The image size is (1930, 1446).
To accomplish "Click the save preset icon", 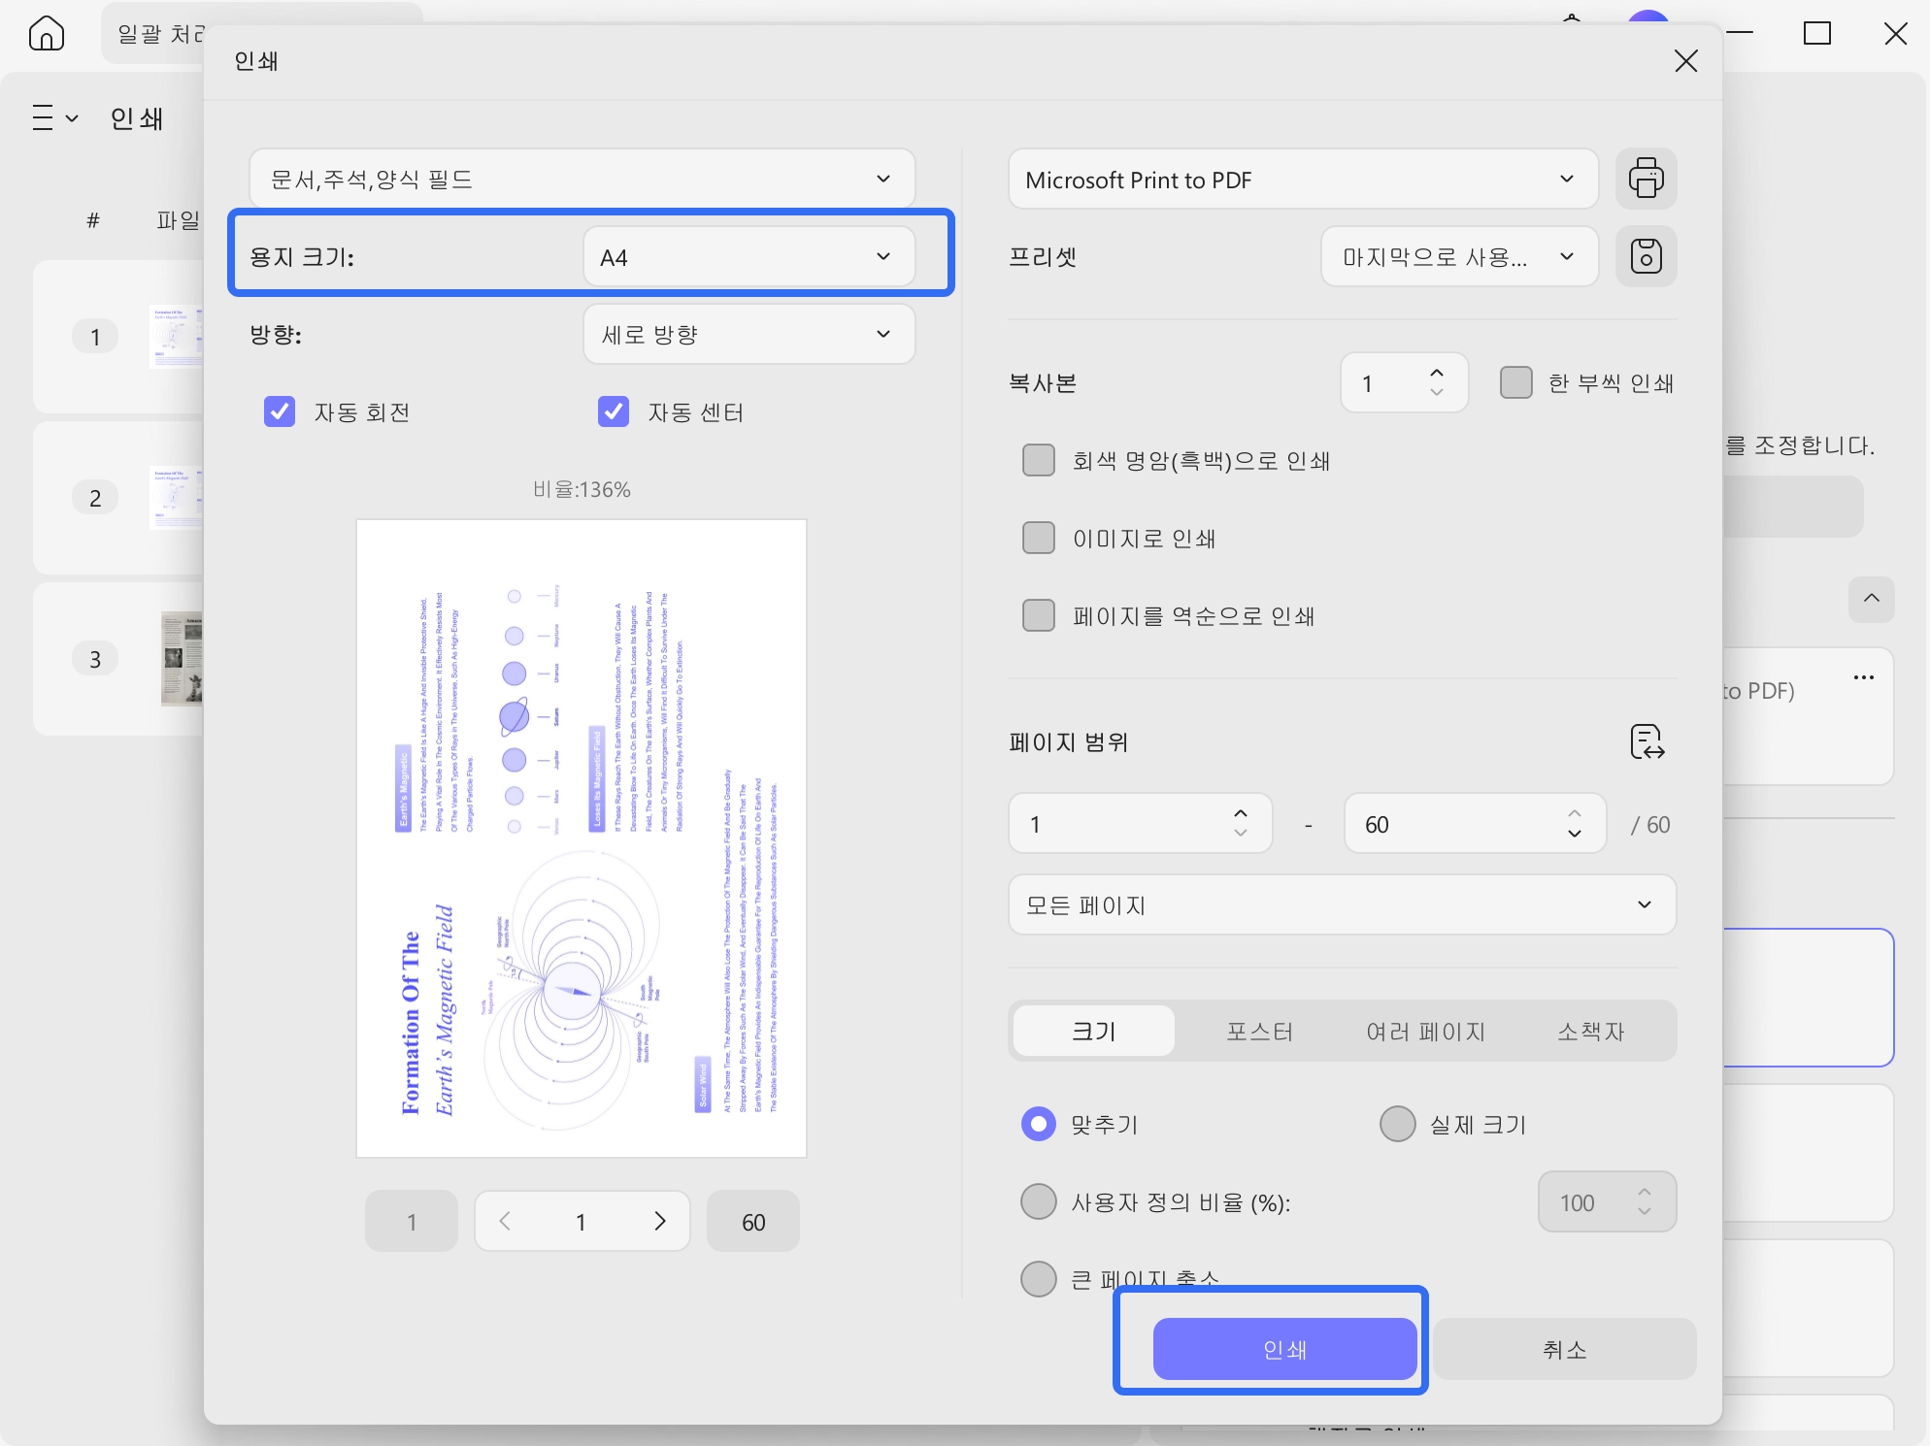I will [x=1646, y=256].
